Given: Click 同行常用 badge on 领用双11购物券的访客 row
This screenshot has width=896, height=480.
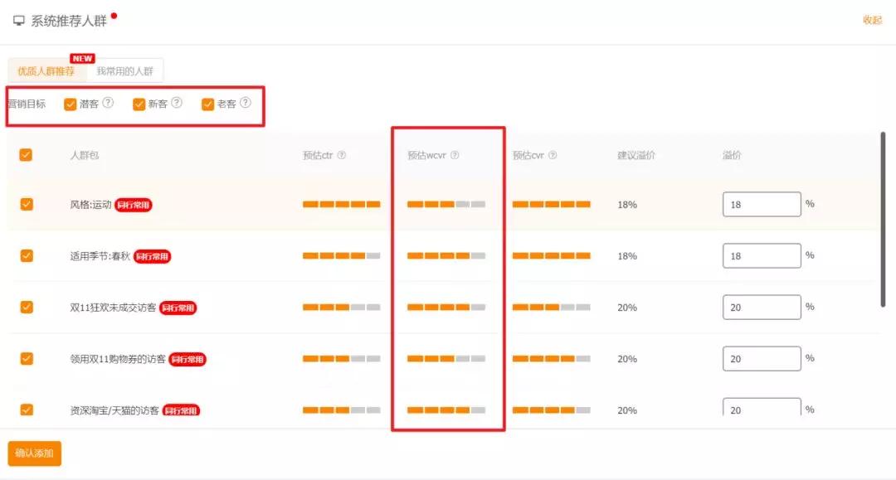Looking at the screenshot, I should tap(187, 359).
